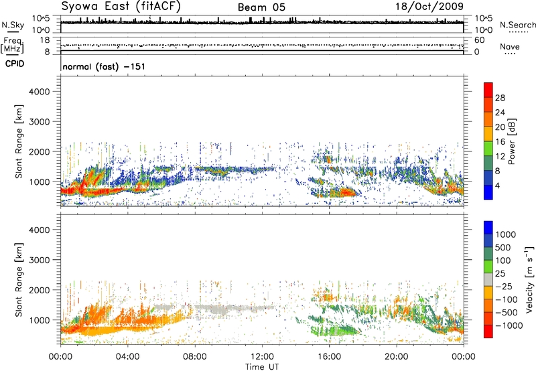Image resolution: width=536 pixels, height=371 pixels.
Task: Click the "16:00" time tick label
Action: click(329, 357)
